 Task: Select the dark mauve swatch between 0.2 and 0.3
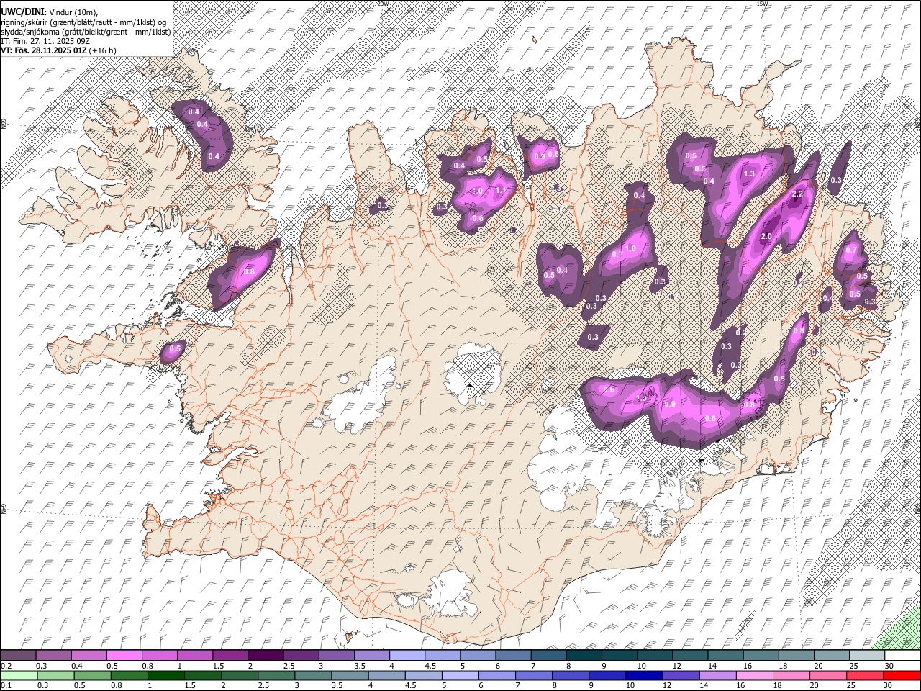point(18,655)
